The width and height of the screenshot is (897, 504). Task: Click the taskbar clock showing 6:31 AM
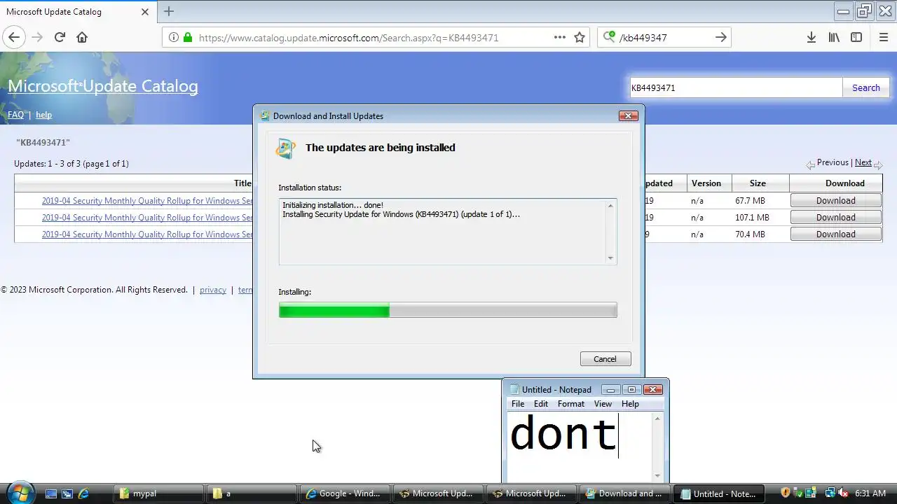click(870, 493)
